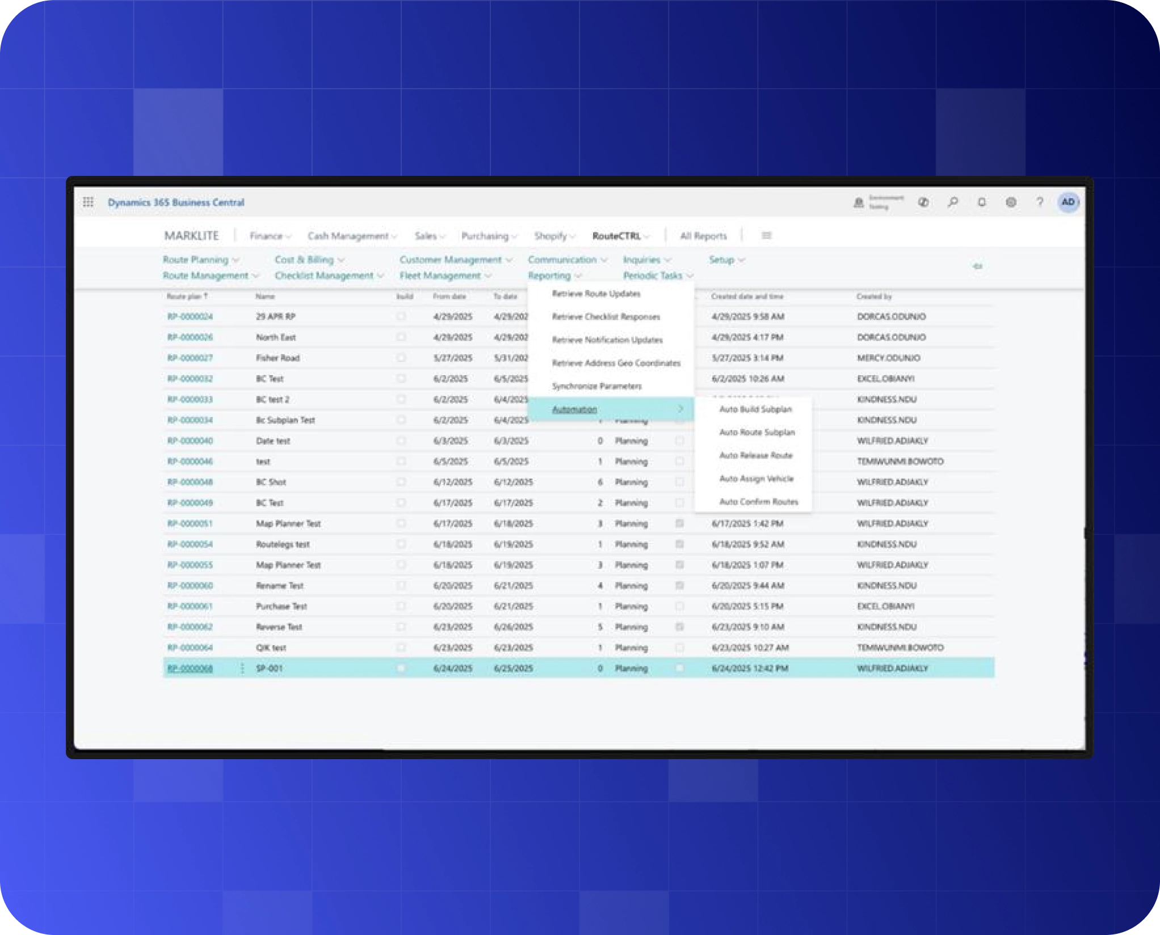1160x935 pixels.
Task: Toggle Build checkbox for Fisher Road
Action: [x=401, y=358]
